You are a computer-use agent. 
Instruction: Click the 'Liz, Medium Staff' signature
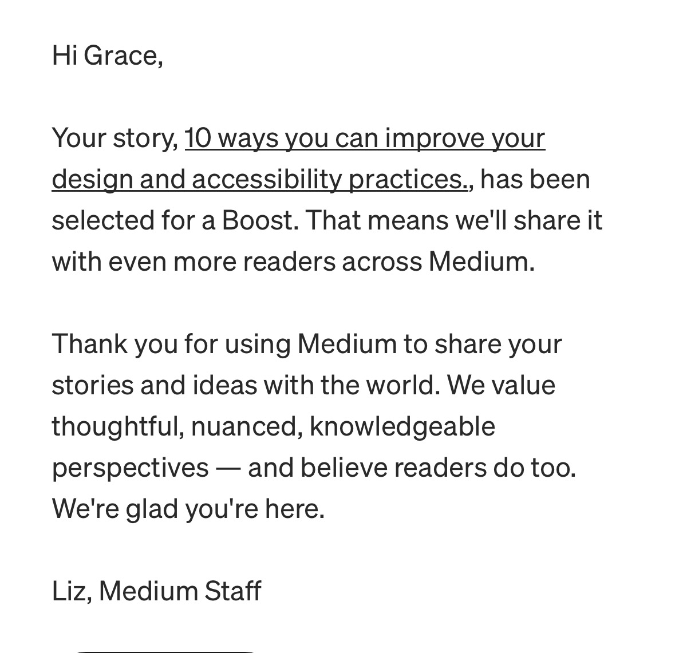pyautogui.click(x=156, y=591)
